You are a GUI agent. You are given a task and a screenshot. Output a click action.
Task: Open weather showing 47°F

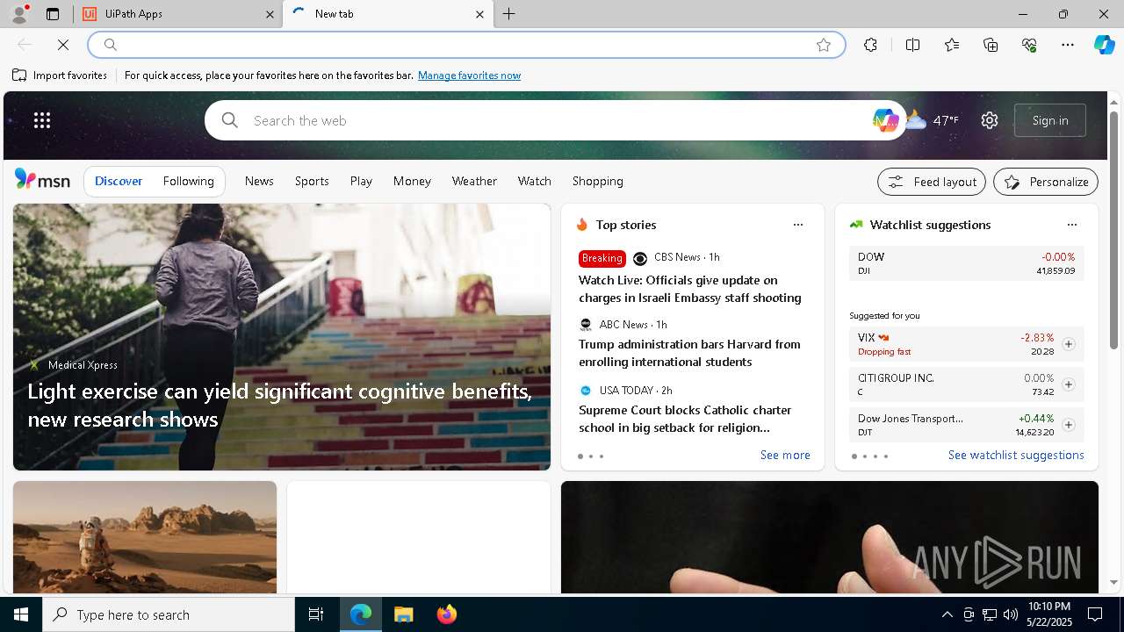[933, 120]
